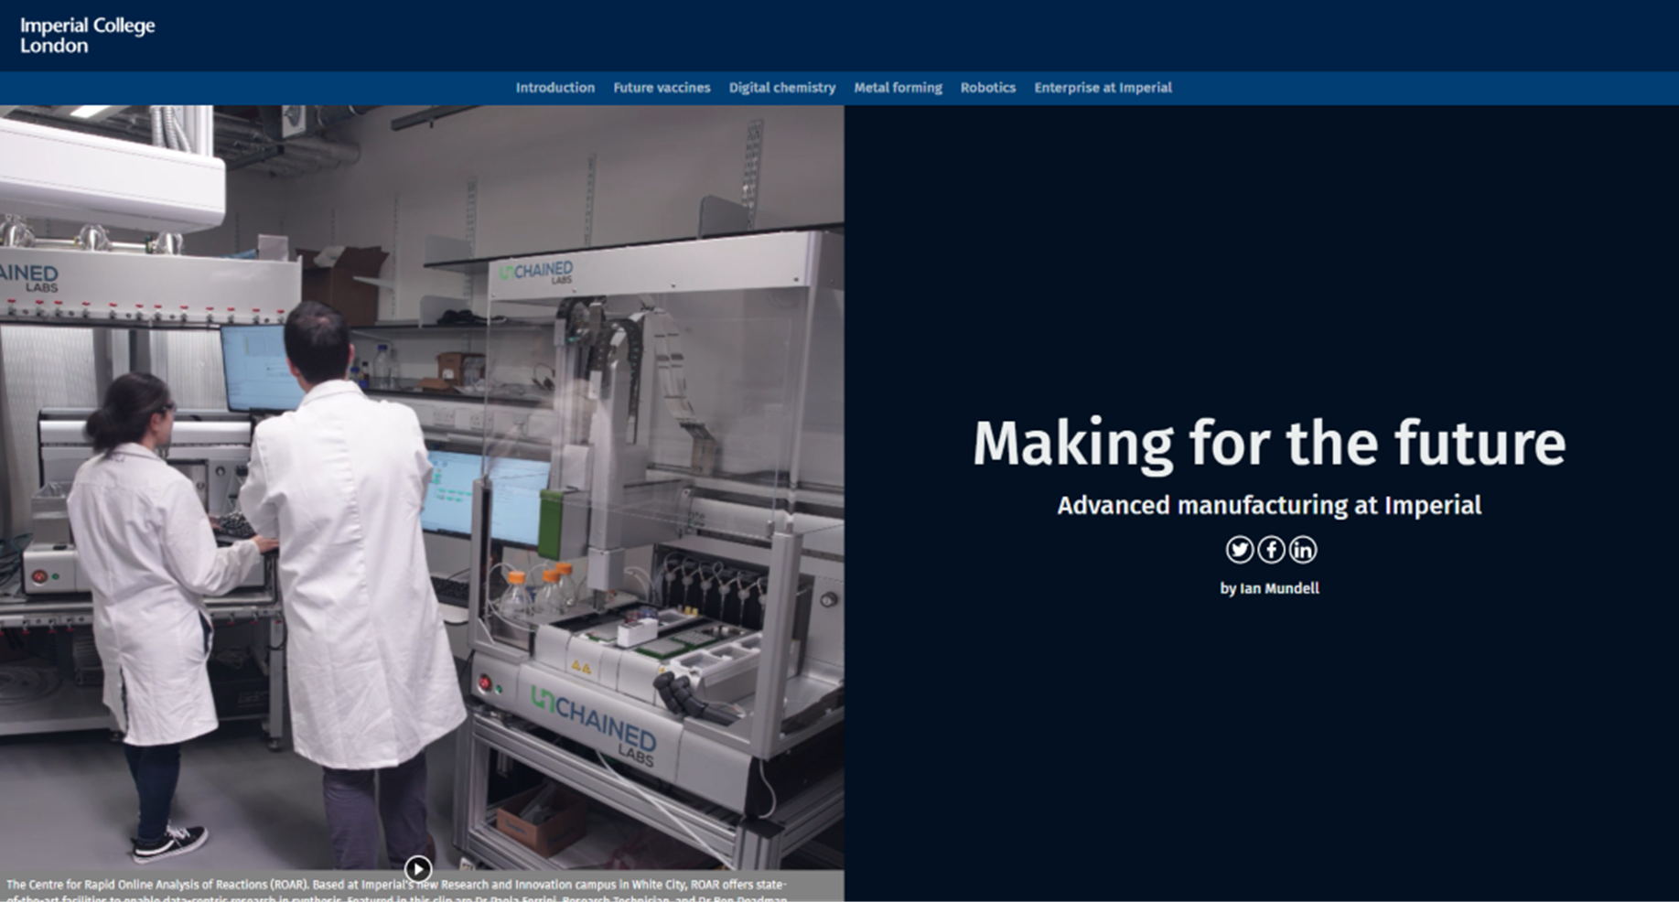
Task: Click the ROAR photo caption text
Action: (x=395, y=886)
